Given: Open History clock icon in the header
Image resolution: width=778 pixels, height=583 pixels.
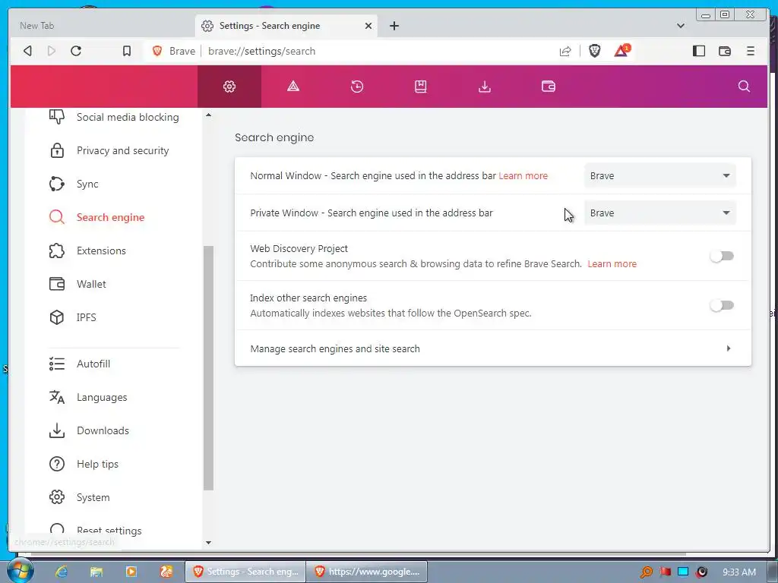Looking at the screenshot, I should point(357,87).
